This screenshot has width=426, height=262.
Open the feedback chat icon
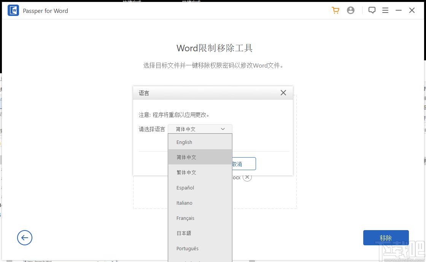[372, 10]
